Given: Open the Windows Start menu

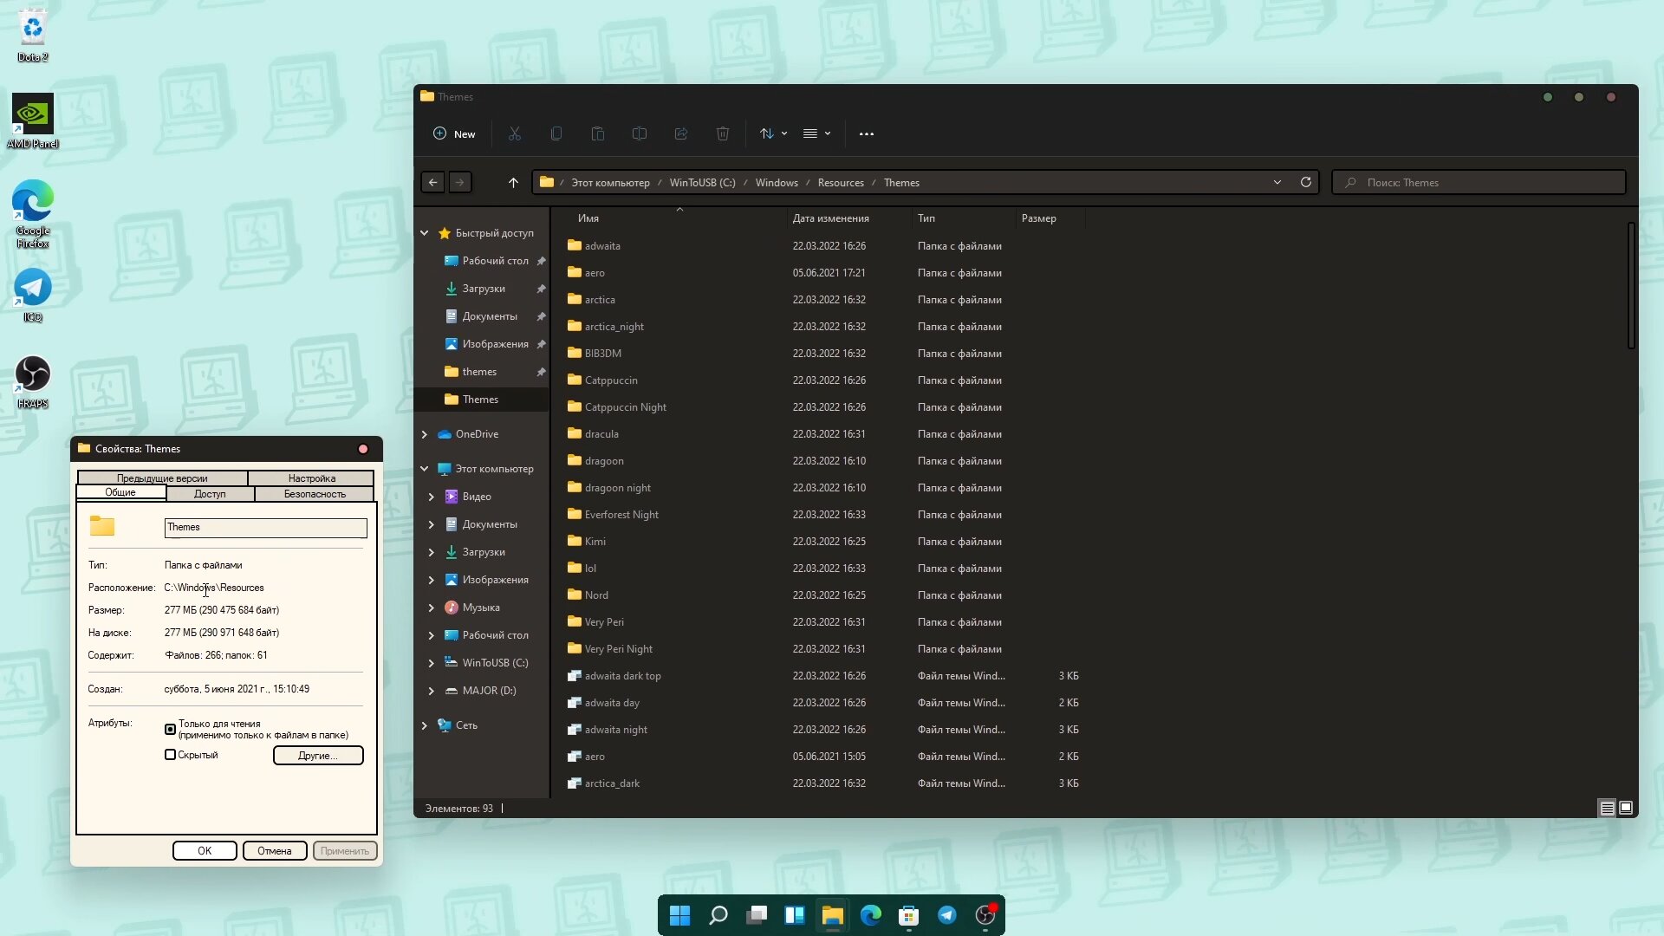Looking at the screenshot, I should click(680, 915).
